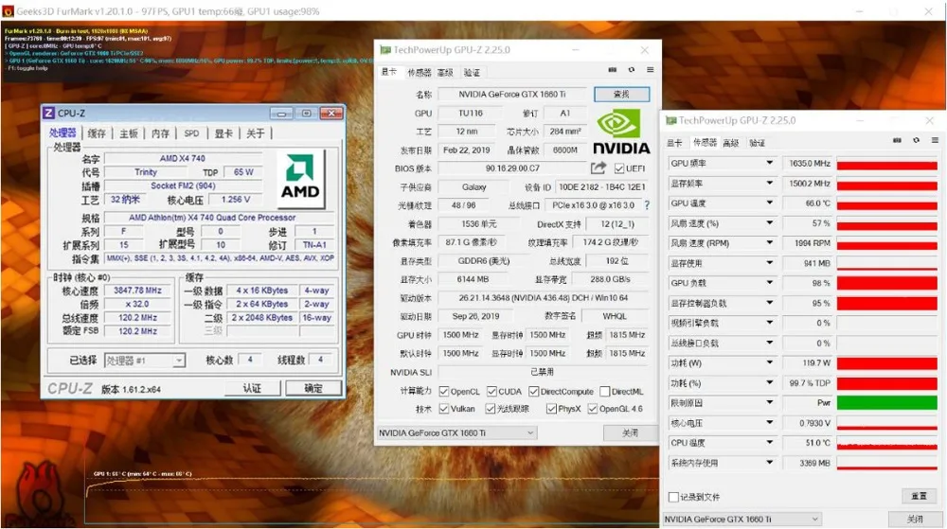Click the core speed 3847.78 MHz field
The image size is (947, 529).
[x=137, y=291]
